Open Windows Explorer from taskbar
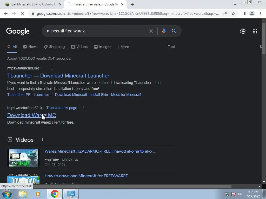Screen dimensions: 266x199 [x=23, y=194]
